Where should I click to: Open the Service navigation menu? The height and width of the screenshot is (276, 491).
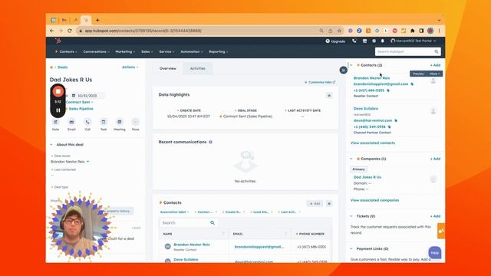click(x=166, y=51)
